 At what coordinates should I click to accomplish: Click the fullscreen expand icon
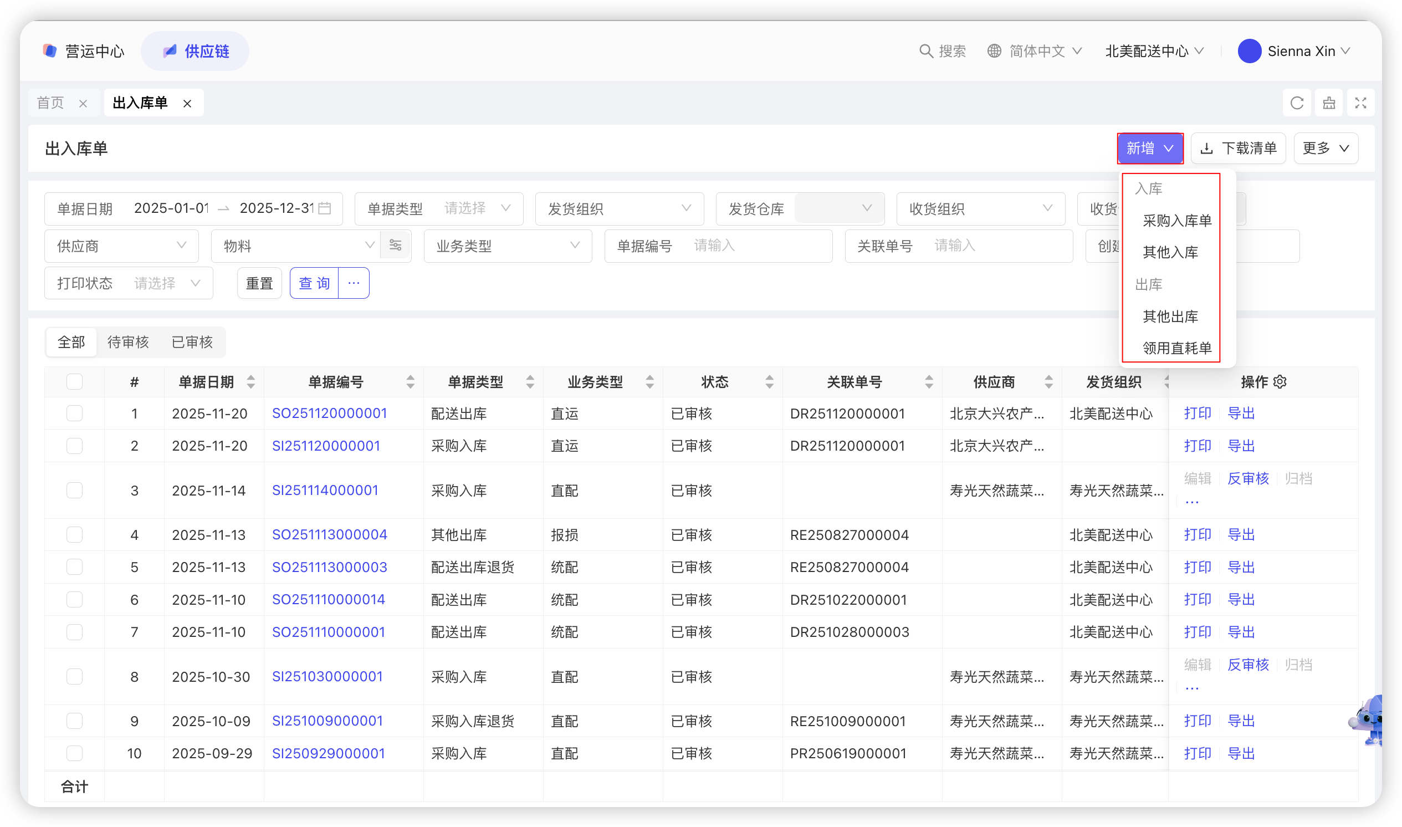1360,103
